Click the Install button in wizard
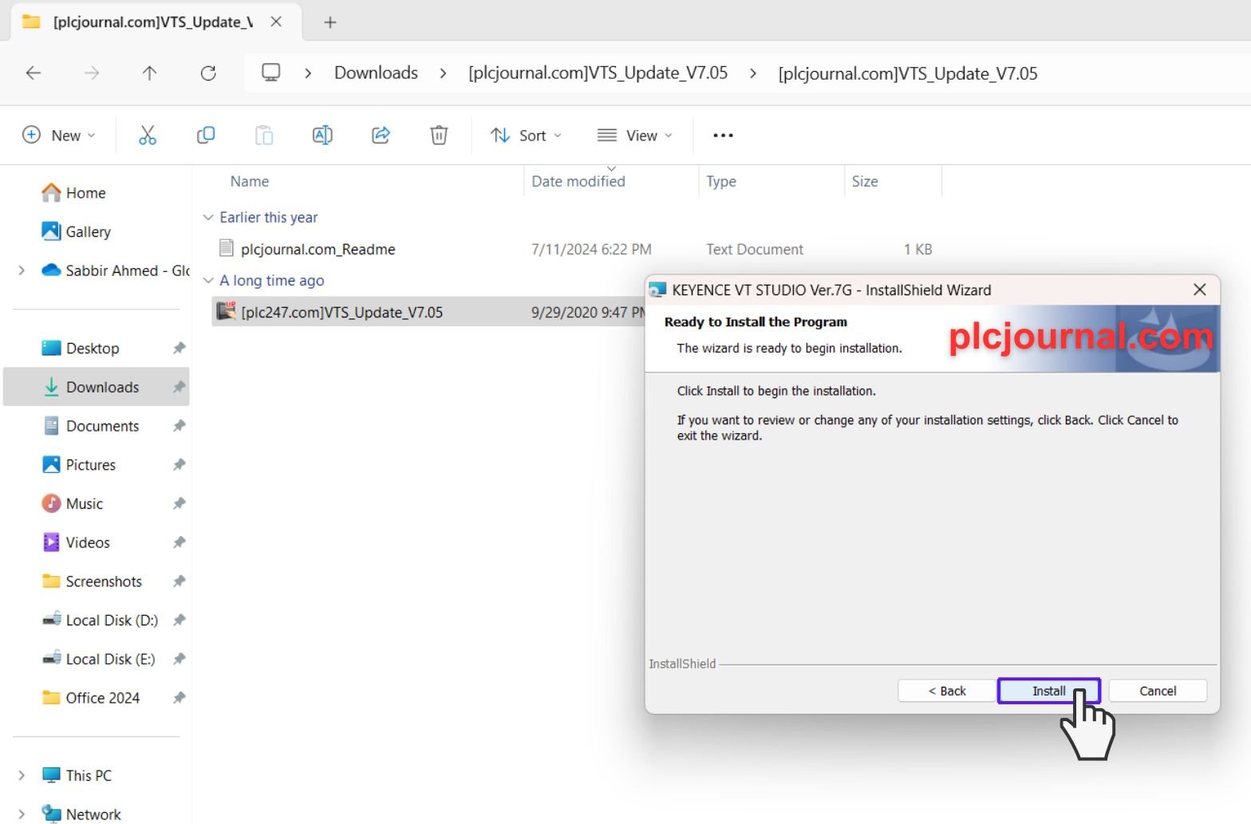1251x824 pixels. 1048,691
